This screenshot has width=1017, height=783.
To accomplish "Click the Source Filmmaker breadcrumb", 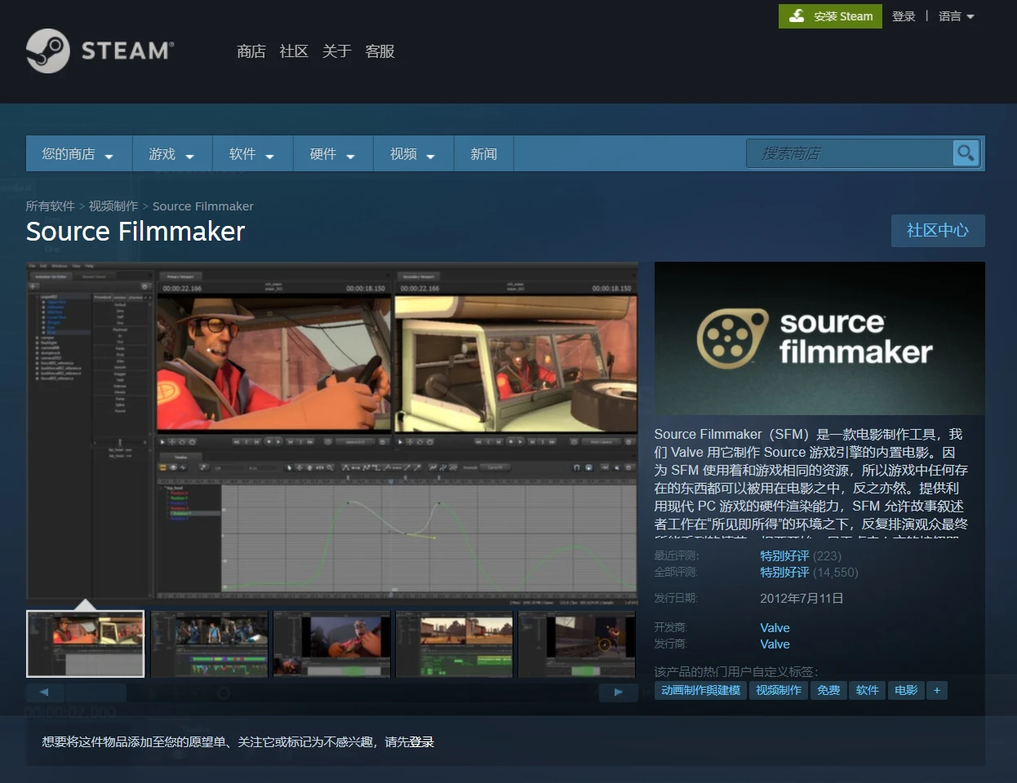I will pyautogui.click(x=202, y=206).
